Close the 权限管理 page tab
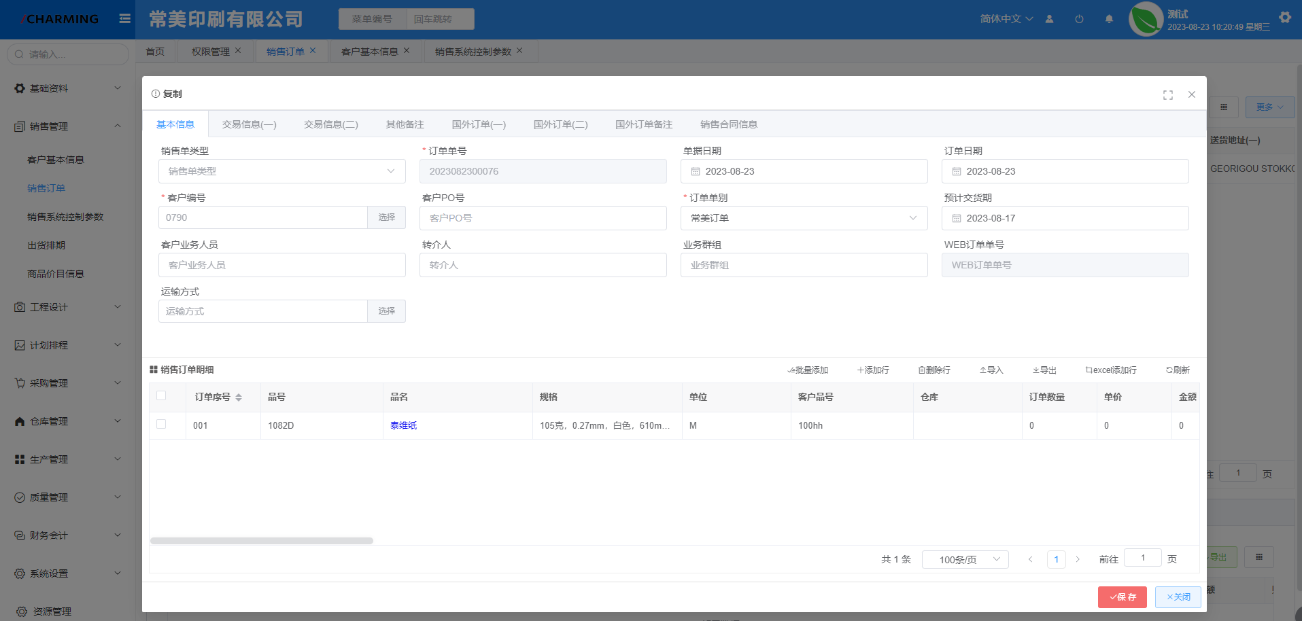 [238, 50]
